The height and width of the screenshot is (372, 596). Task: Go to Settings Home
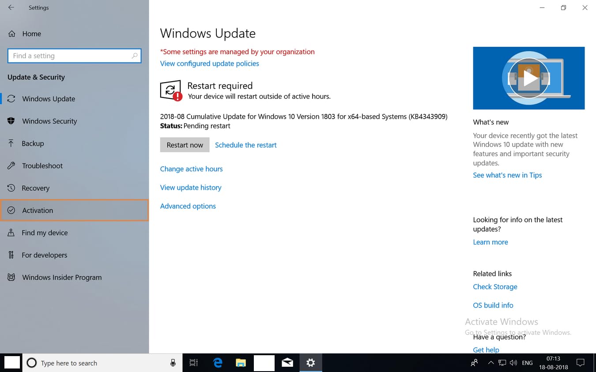click(x=31, y=34)
